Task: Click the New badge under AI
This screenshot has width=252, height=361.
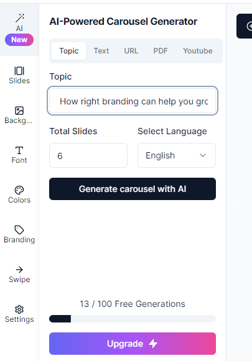Action: (19, 40)
